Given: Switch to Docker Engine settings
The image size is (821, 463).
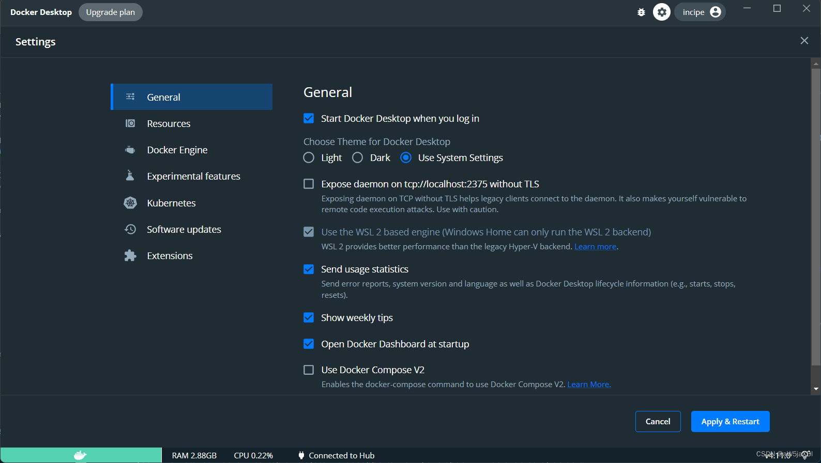Looking at the screenshot, I should (x=192, y=150).
